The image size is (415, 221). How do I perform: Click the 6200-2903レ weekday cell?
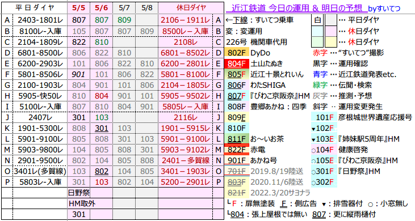[x=40, y=63]
